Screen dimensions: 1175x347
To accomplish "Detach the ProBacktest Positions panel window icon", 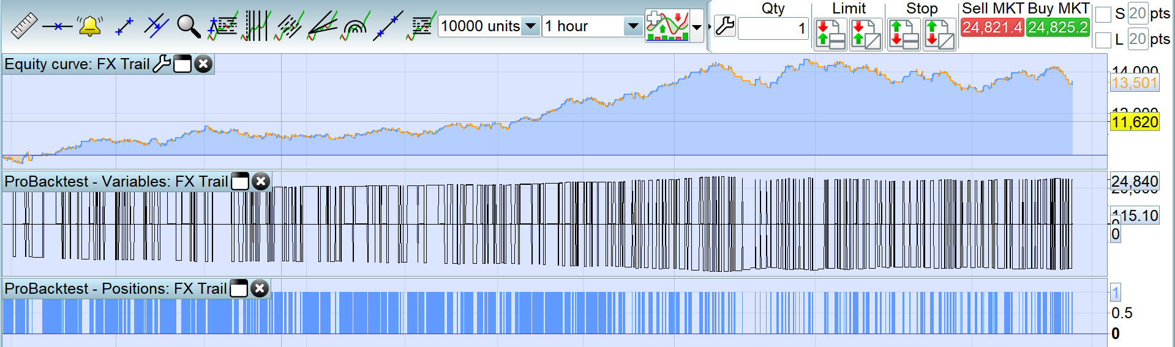I will click(x=239, y=288).
